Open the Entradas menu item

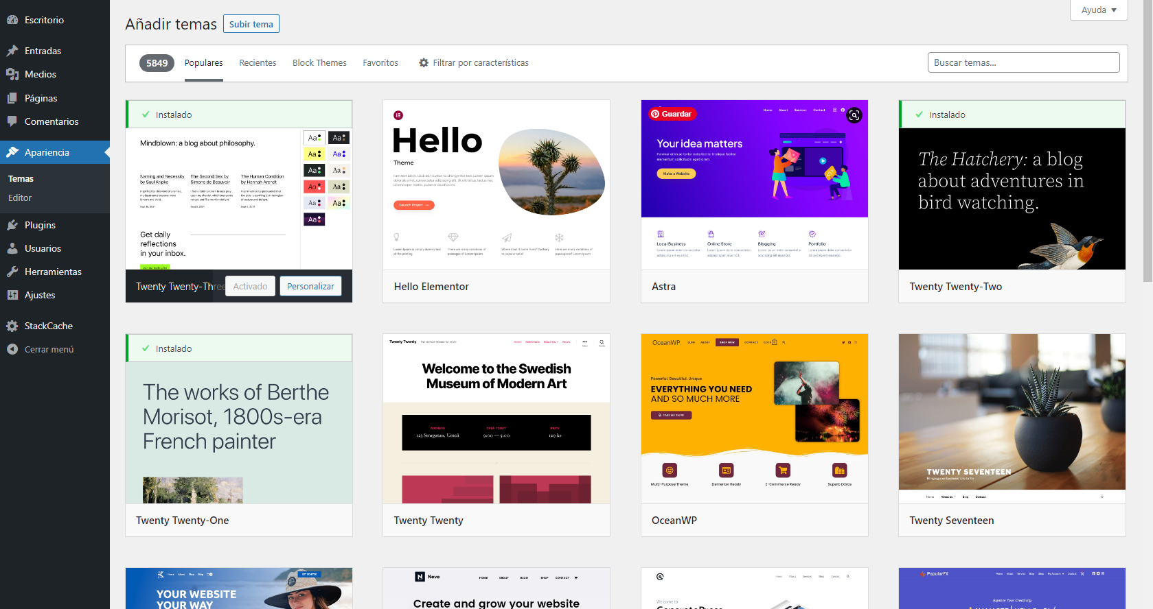tap(55, 51)
